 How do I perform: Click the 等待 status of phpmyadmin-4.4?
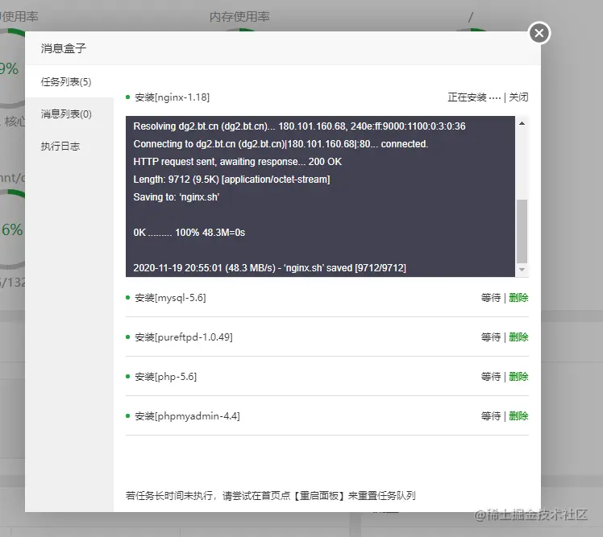click(x=491, y=416)
